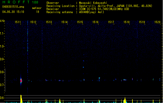Click the 1.1 kHz frequency label
This screenshot has height=103, width=163.
pos(2,33)
